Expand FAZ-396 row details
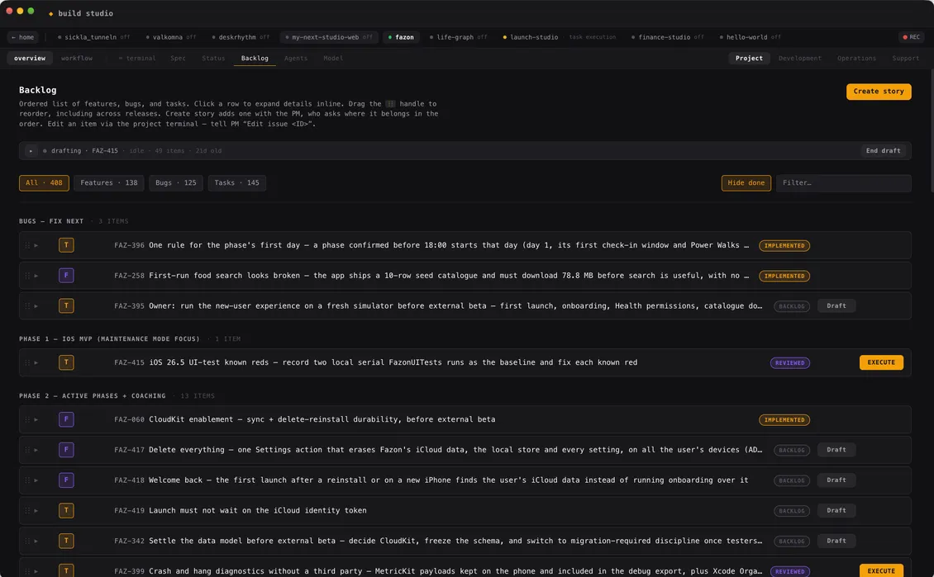Screen dimensions: 934x577 click(36, 245)
